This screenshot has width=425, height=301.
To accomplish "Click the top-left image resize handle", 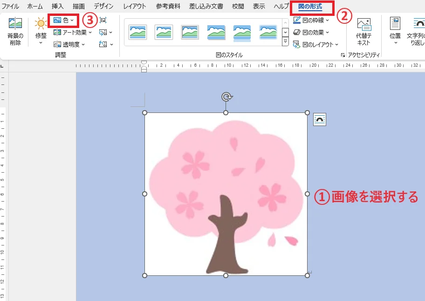I will point(145,112).
